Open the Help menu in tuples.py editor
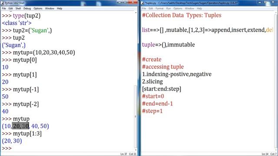This screenshot has height=156, width=278. click(x=199, y=9)
